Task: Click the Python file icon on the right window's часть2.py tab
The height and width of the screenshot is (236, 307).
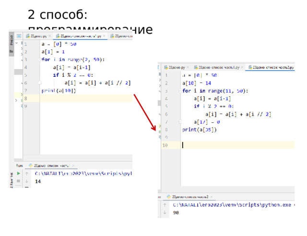Action: tap(250, 67)
